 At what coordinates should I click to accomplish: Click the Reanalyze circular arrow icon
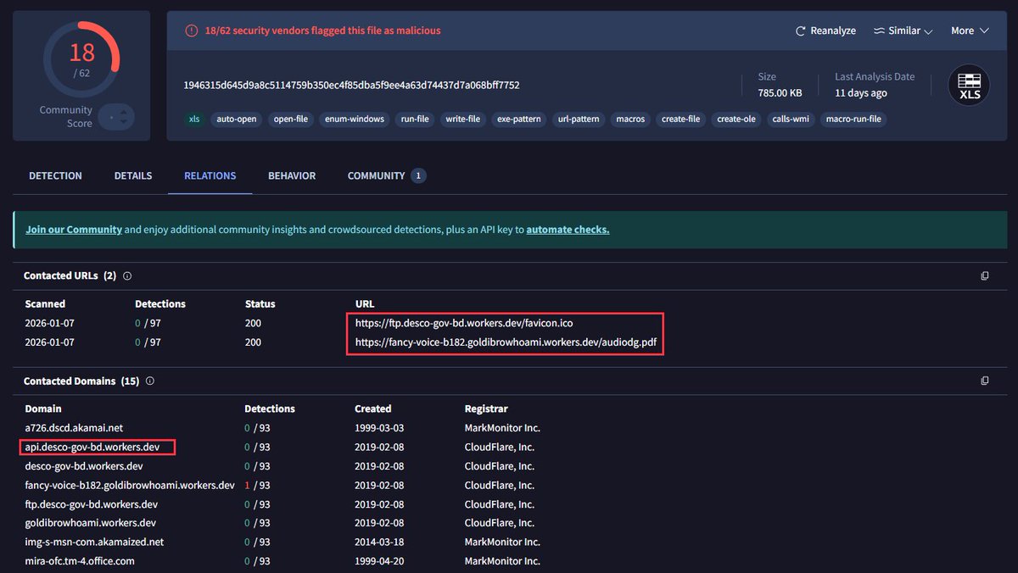tap(800, 31)
